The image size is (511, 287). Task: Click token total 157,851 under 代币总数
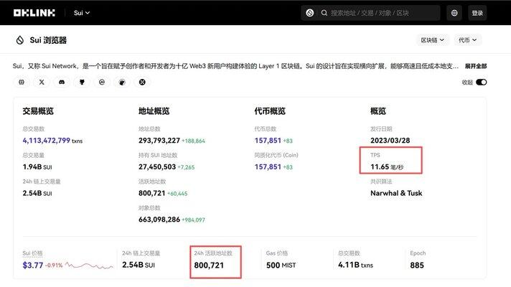click(268, 141)
